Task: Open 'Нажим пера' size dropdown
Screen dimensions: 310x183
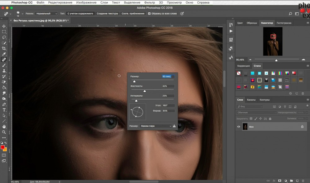Action: (156, 126)
